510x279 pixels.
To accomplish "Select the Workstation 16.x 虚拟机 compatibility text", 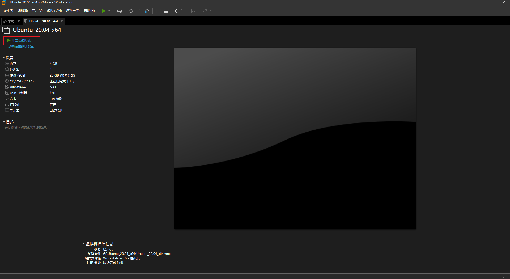I will pyautogui.click(x=121, y=258).
